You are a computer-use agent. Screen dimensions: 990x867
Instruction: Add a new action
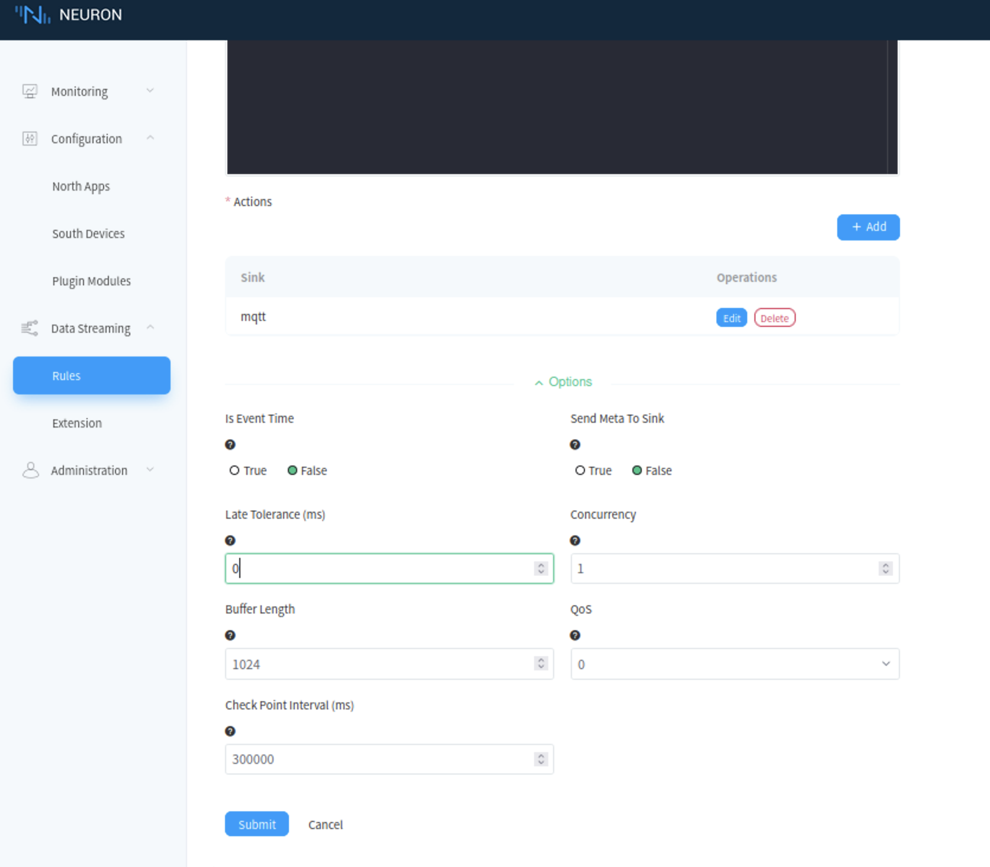(868, 227)
